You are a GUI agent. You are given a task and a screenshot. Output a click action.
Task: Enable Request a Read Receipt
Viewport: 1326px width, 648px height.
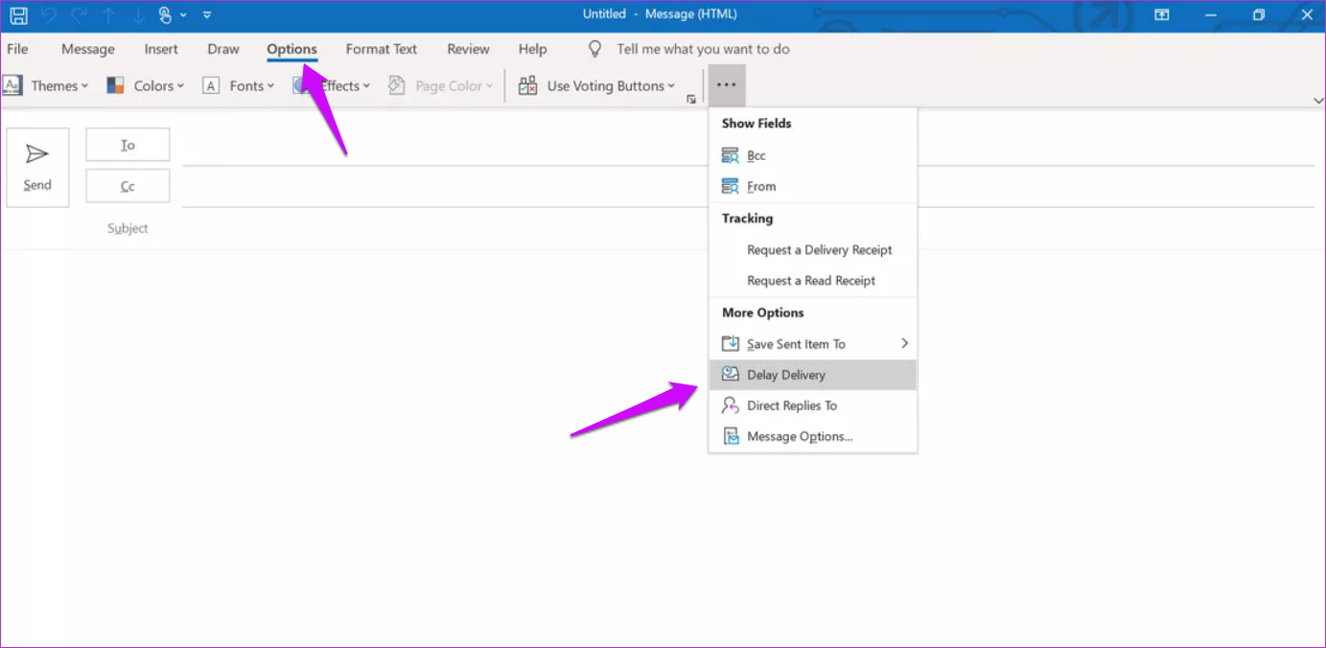pyautogui.click(x=811, y=280)
